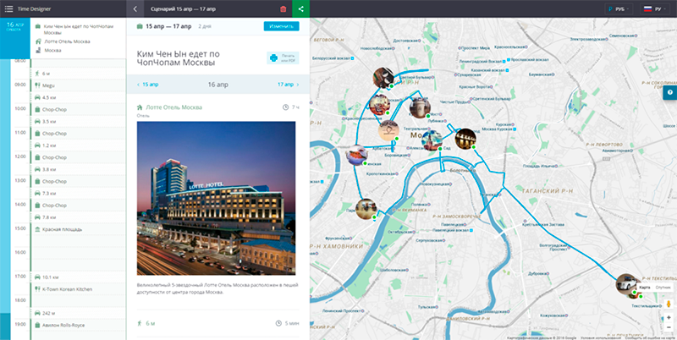Screen dimensions: 677x340
Task: Delete the scenario with the red trash icon
Action: pos(283,8)
